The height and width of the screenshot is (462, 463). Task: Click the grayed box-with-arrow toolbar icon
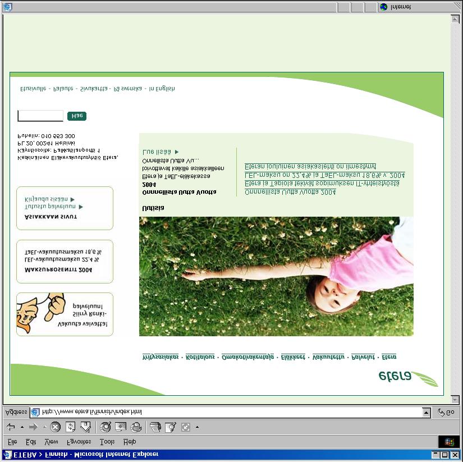(x=185, y=427)
